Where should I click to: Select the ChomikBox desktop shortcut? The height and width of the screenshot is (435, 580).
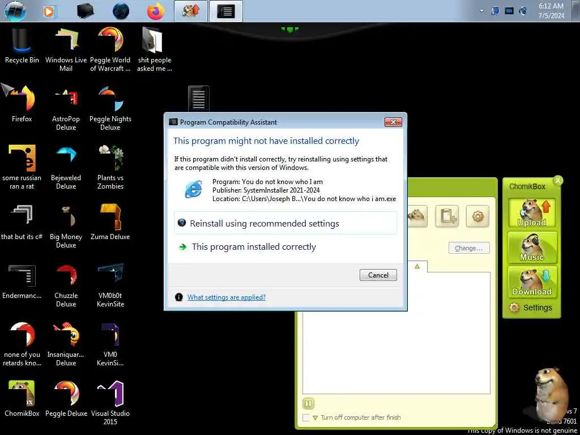[x=22, y=399]
